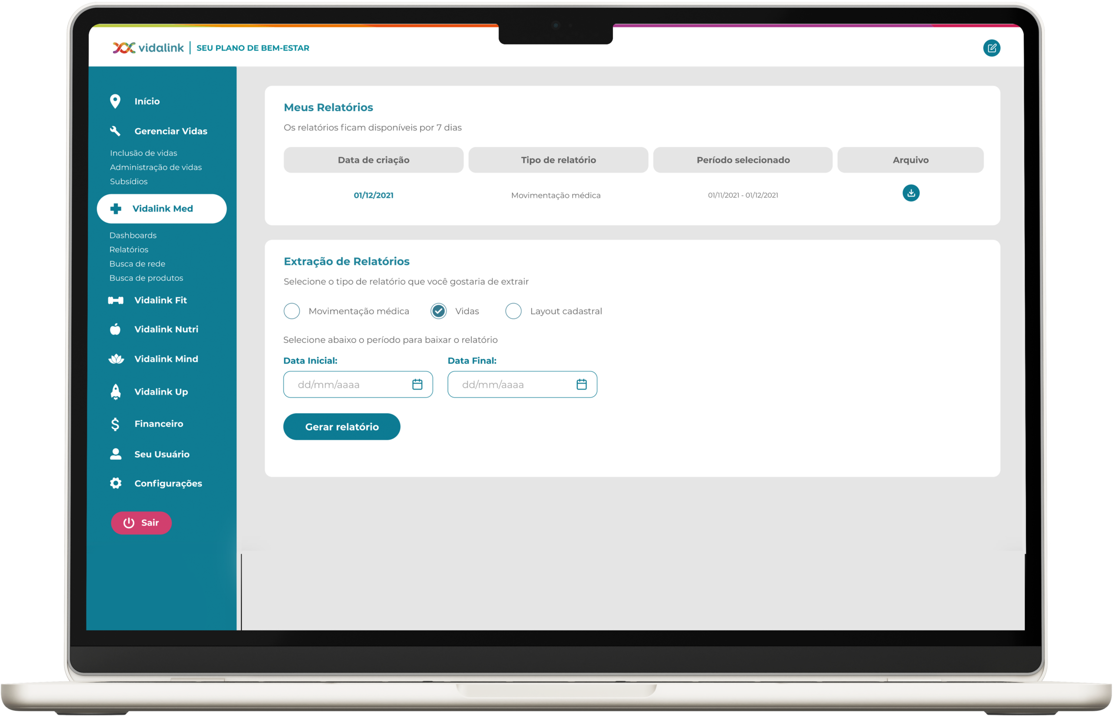
Task: Click the Arquivo column header
Action: [910, 160]
